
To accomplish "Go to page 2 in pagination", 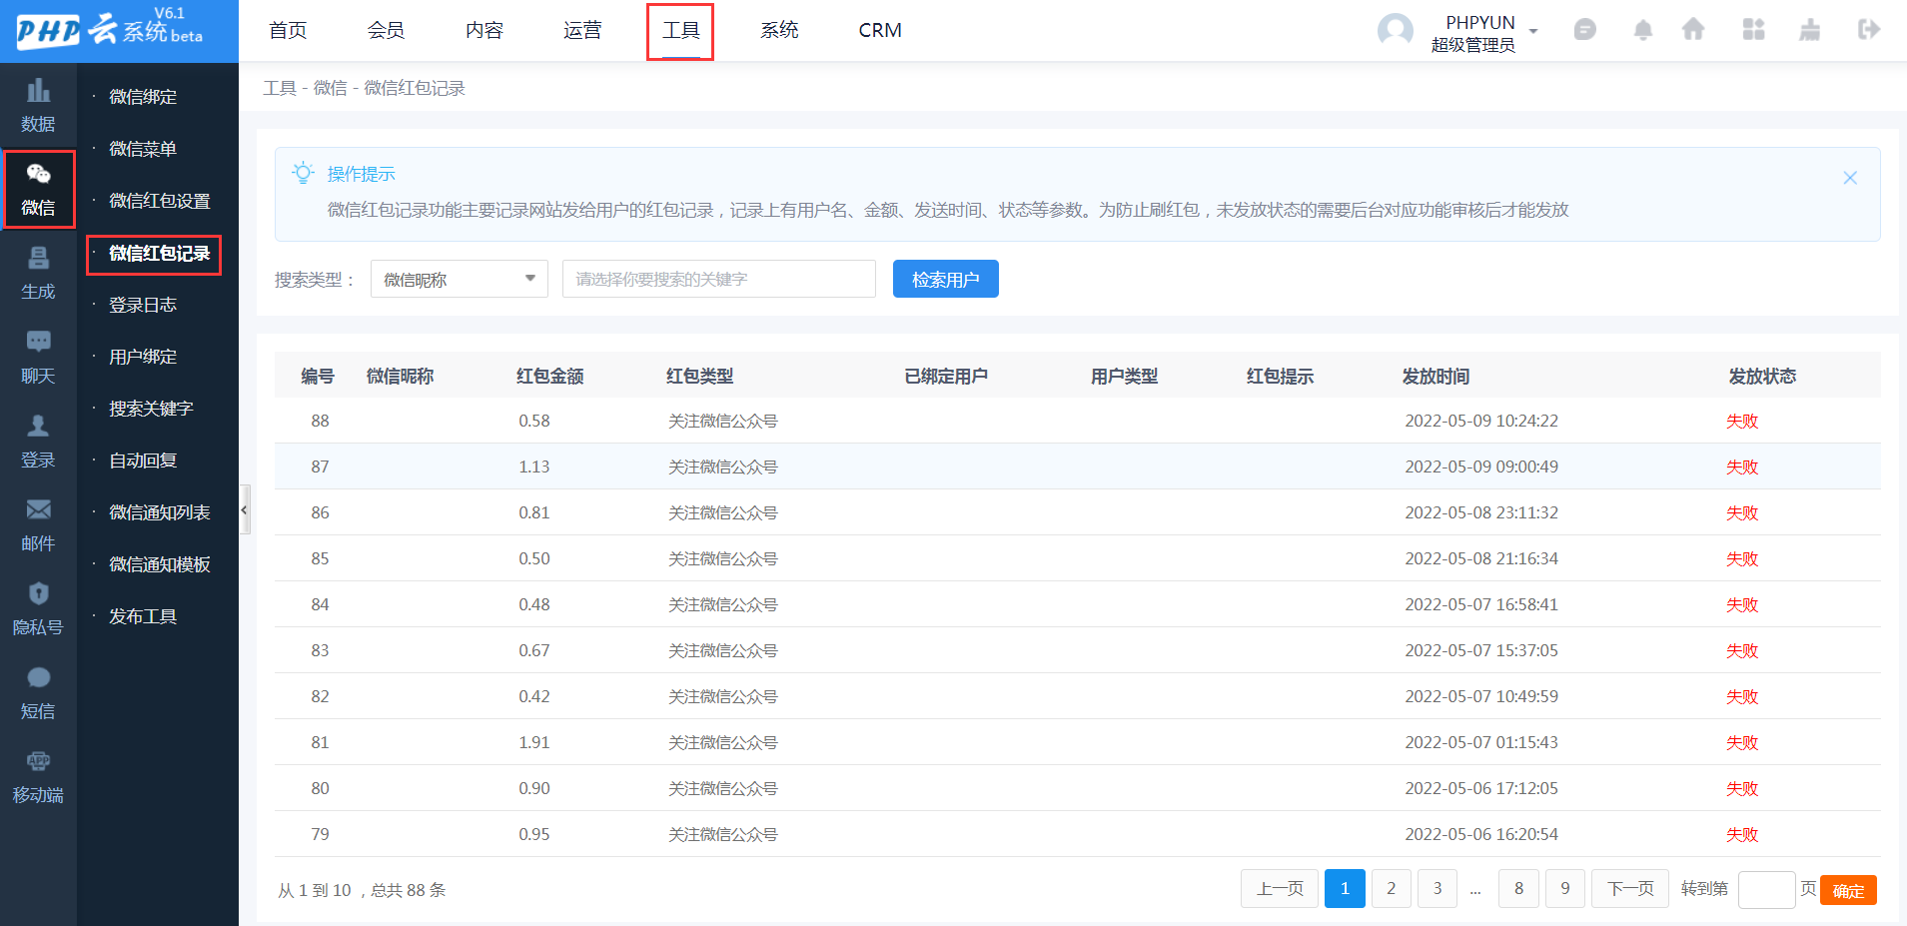I will [1392, 888].
